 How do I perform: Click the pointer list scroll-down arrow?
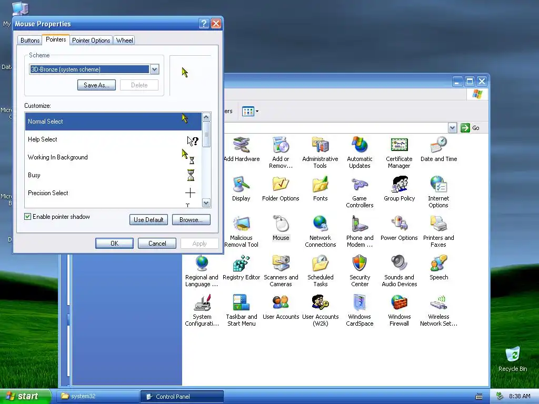point(206,203)
